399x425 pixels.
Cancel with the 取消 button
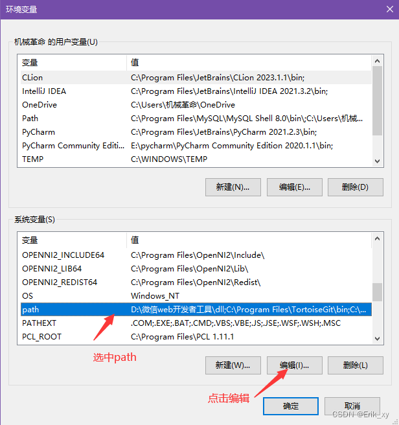pyautogui.click(x=352, y=406)
